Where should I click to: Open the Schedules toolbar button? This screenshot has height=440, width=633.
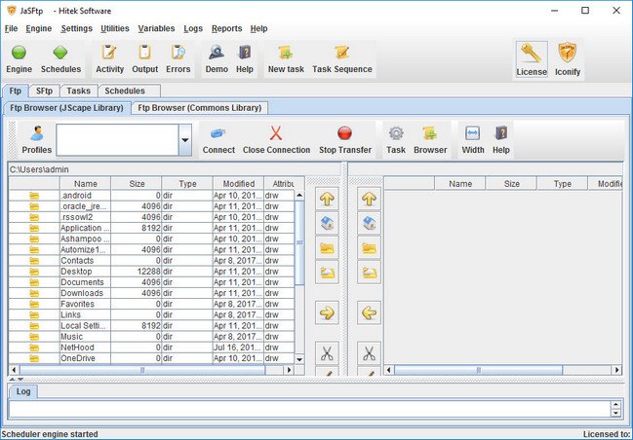pos(60,54)
